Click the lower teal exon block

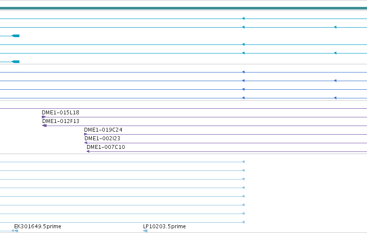(x=16, y=62)
